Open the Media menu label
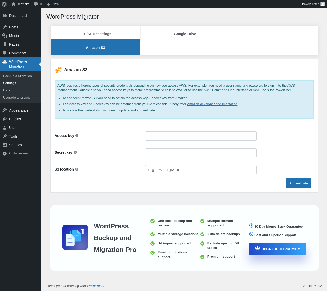Image resolution: width=327 pixels, height=291 pixels. [x=14, y=36]
